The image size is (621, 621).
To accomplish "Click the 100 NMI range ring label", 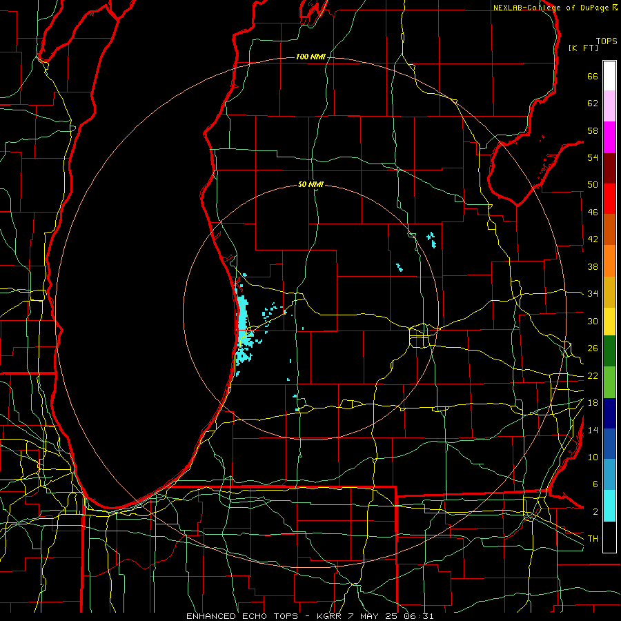I will click(x=310, y=57).
